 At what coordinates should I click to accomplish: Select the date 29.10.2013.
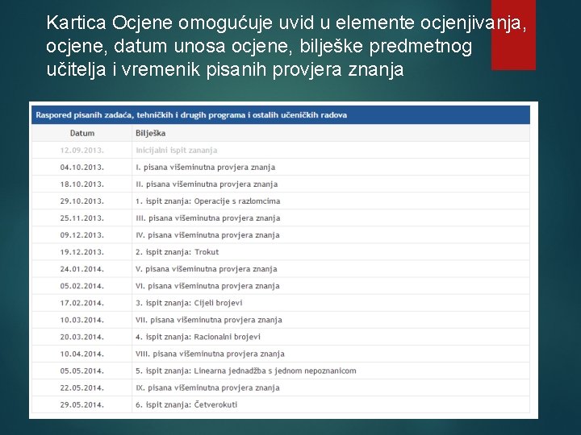(82, 201)
